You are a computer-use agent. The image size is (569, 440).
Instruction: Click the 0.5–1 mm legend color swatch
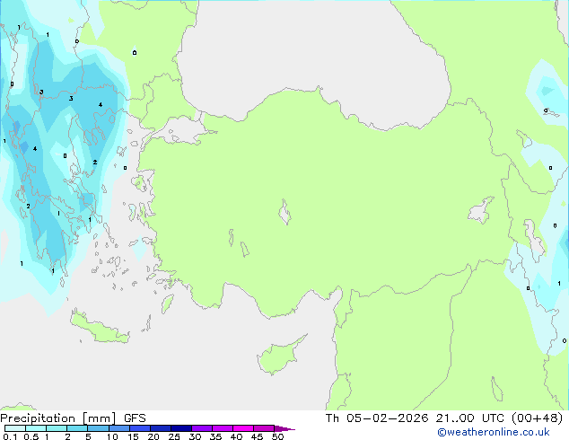(36, 428)
